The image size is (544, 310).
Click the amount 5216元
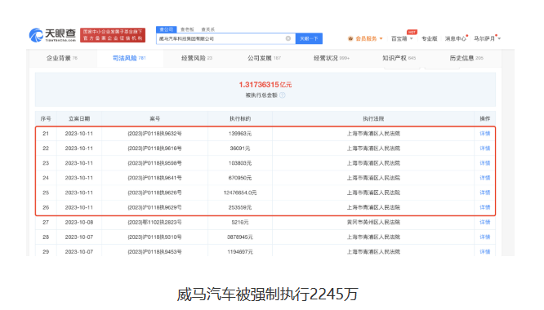(240, 222)
